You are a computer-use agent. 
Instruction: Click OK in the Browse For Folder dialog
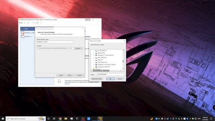111,79
